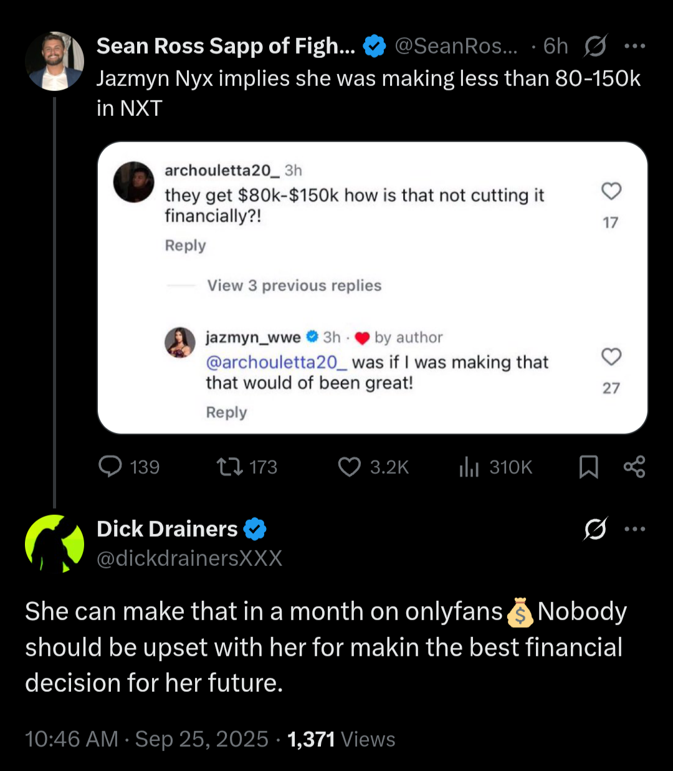This screenshot has height=771, width=673.
Task: Click Reply under jazmyn_wwe comment
Action: pos(226,413)
